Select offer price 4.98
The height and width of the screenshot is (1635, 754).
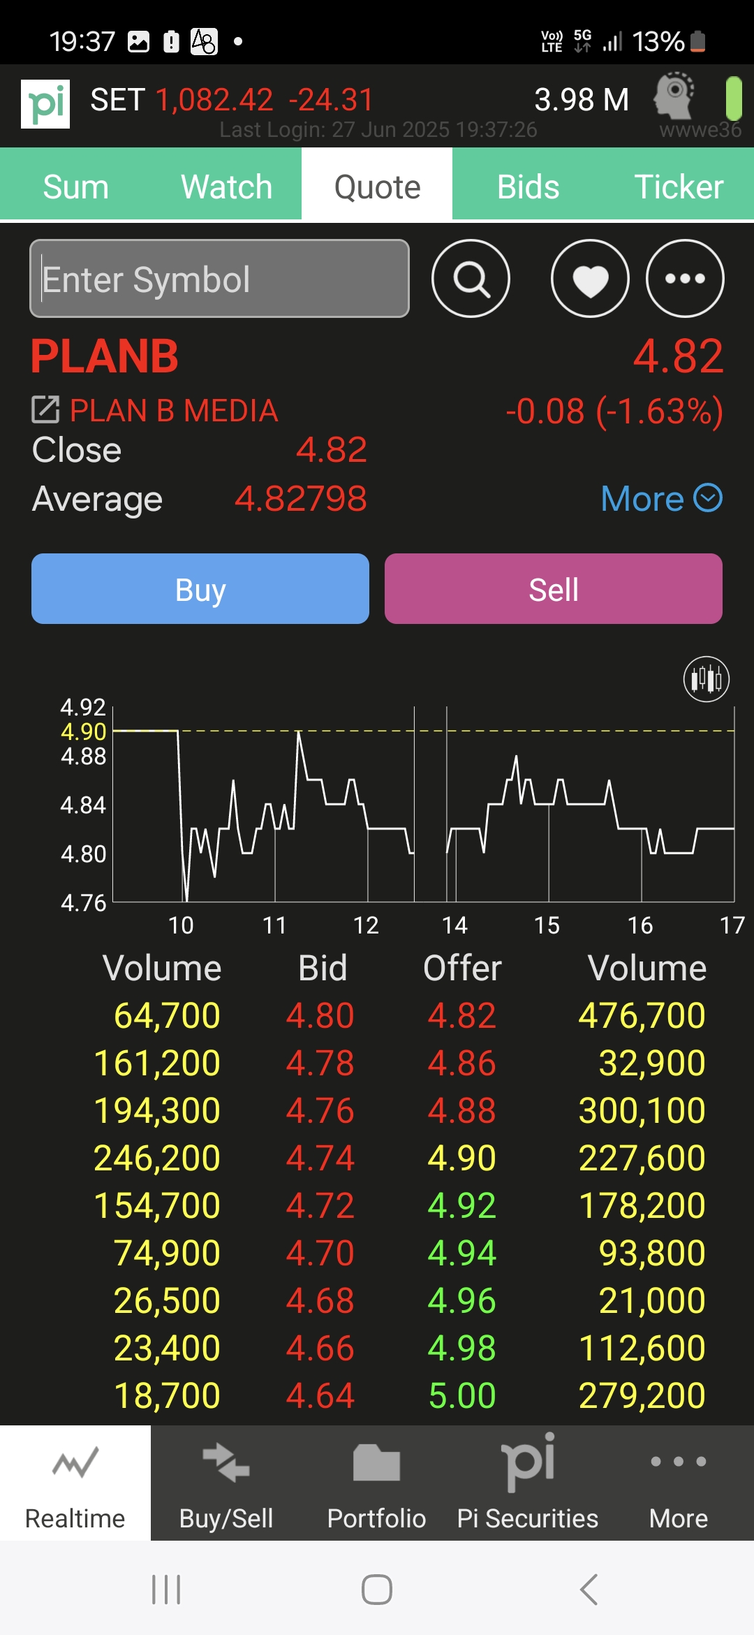point(462,1348)
